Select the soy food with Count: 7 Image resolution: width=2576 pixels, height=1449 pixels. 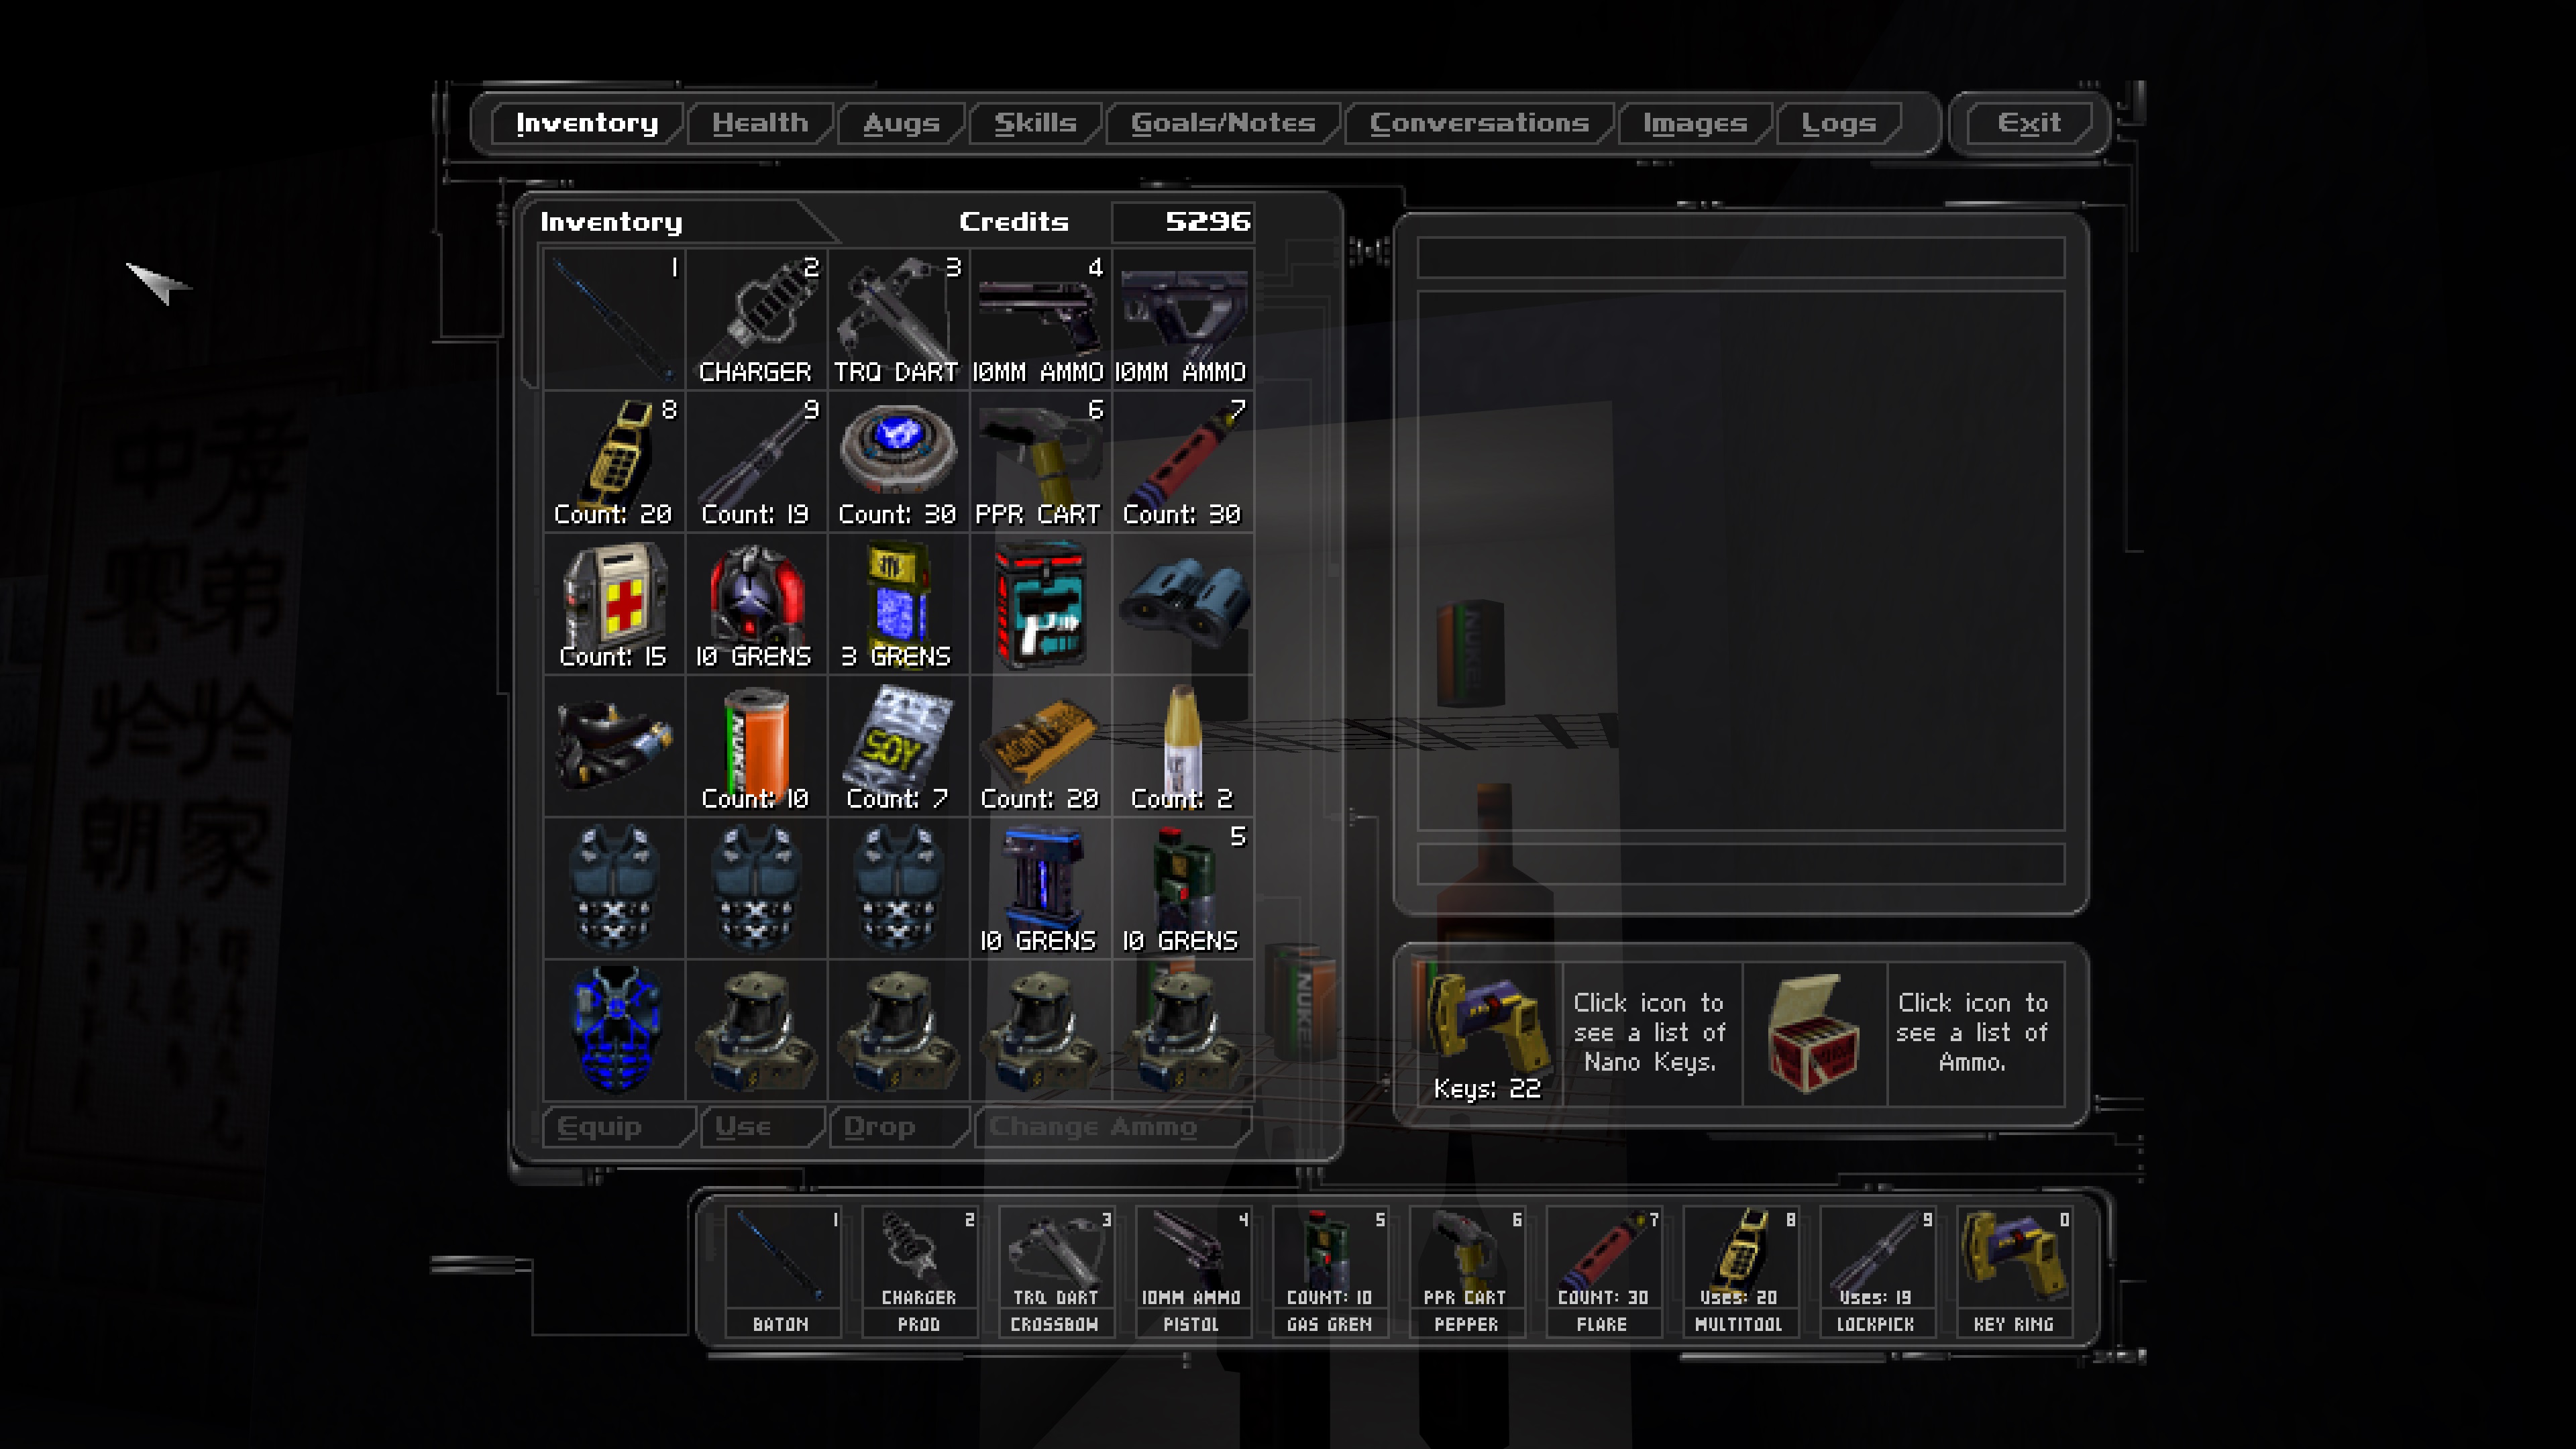point(898,746)
